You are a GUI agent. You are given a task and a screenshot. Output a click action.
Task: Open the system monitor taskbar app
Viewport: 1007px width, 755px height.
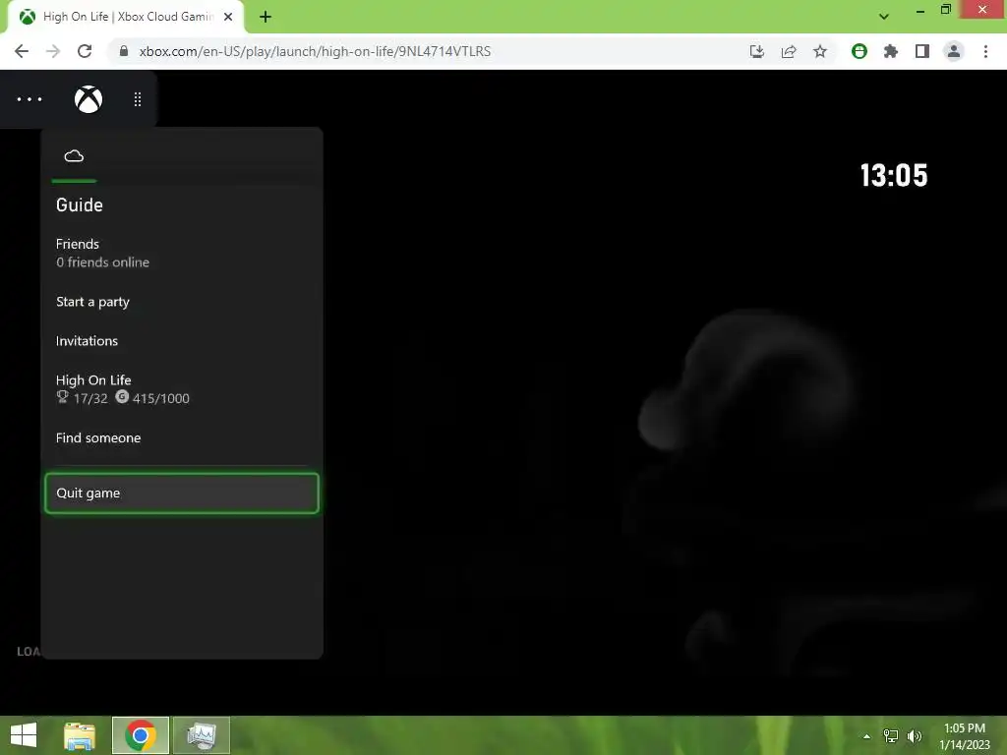(x=201, y=735)
